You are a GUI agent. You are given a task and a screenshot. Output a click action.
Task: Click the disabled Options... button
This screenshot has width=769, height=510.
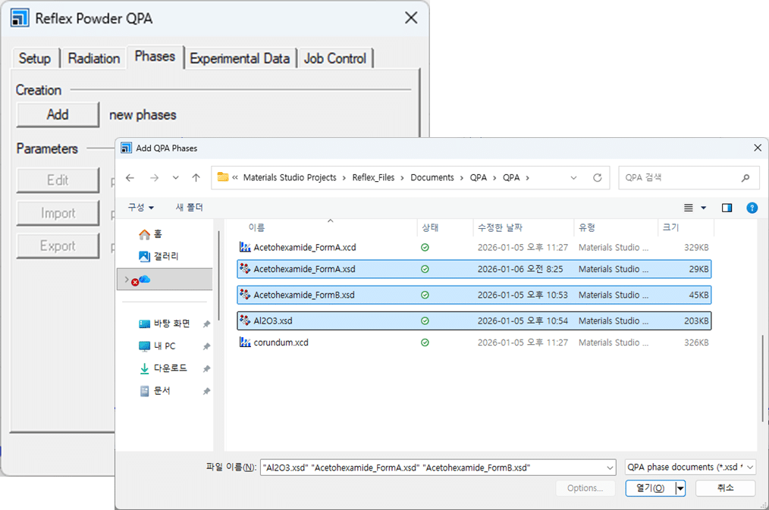pos(585,488)
